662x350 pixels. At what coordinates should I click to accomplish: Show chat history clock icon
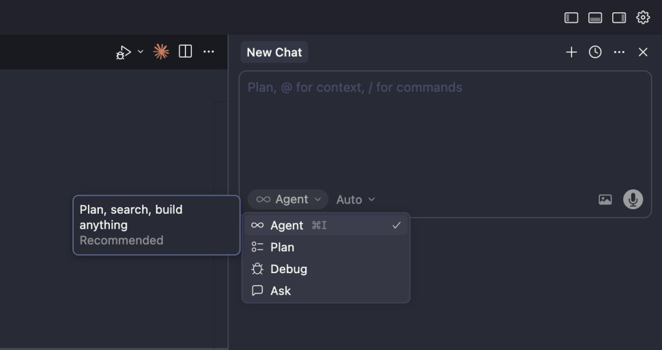(x=595, y=52)
